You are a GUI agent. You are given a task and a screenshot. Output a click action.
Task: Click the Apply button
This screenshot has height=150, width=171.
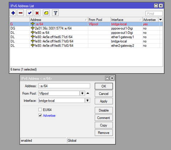click(104, 101)
